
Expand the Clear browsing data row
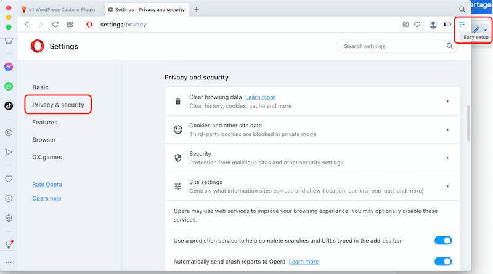447,101
